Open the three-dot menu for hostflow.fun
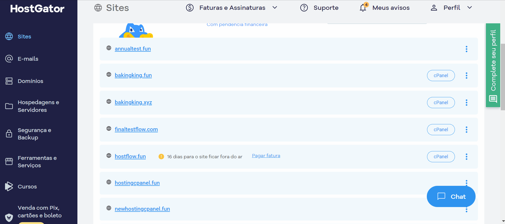The image size is (505, 224). pos(467,157)
